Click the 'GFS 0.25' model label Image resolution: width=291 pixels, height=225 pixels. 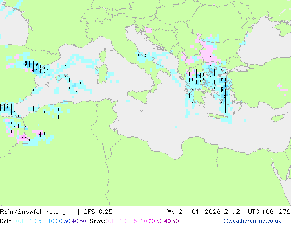98,212
